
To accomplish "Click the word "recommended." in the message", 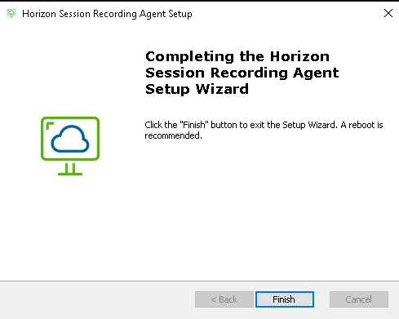I will click(173, 135).
